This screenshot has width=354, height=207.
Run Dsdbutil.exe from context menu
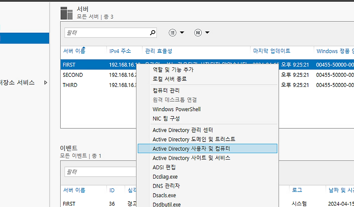point(167,204)
